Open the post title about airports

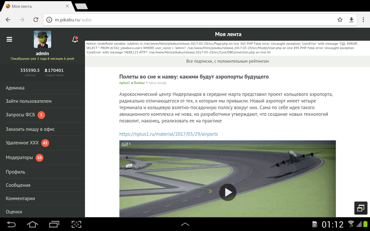point(194,77)
